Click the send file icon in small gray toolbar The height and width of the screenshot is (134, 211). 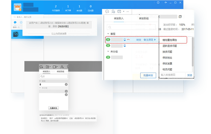[47, 67]
